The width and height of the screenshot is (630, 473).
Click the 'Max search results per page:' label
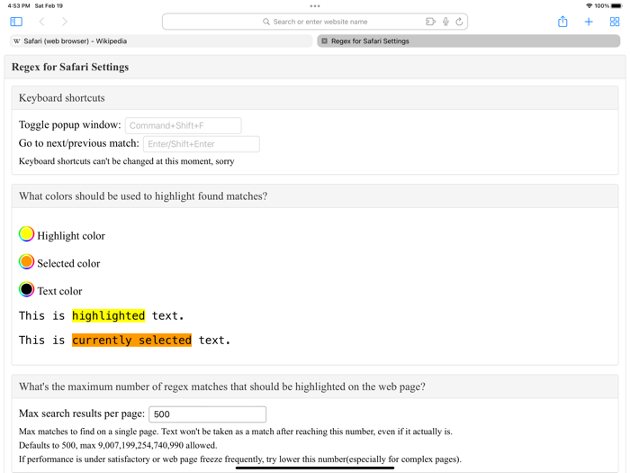pos(82,414)
